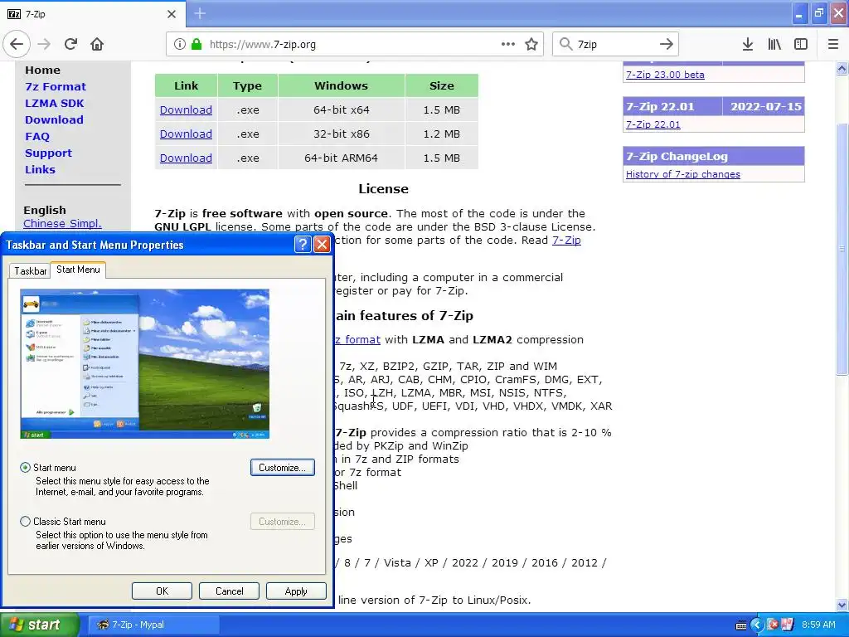Viewport: 849px width, 637px height.
Task: Go to the Download sidebar page
Action: [54, 119]
